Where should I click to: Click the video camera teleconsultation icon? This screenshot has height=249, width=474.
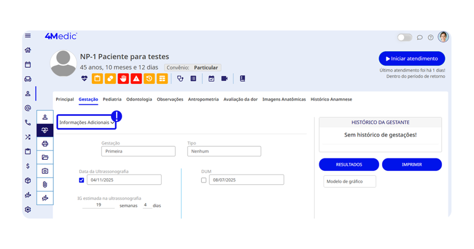tap(225, 79)
